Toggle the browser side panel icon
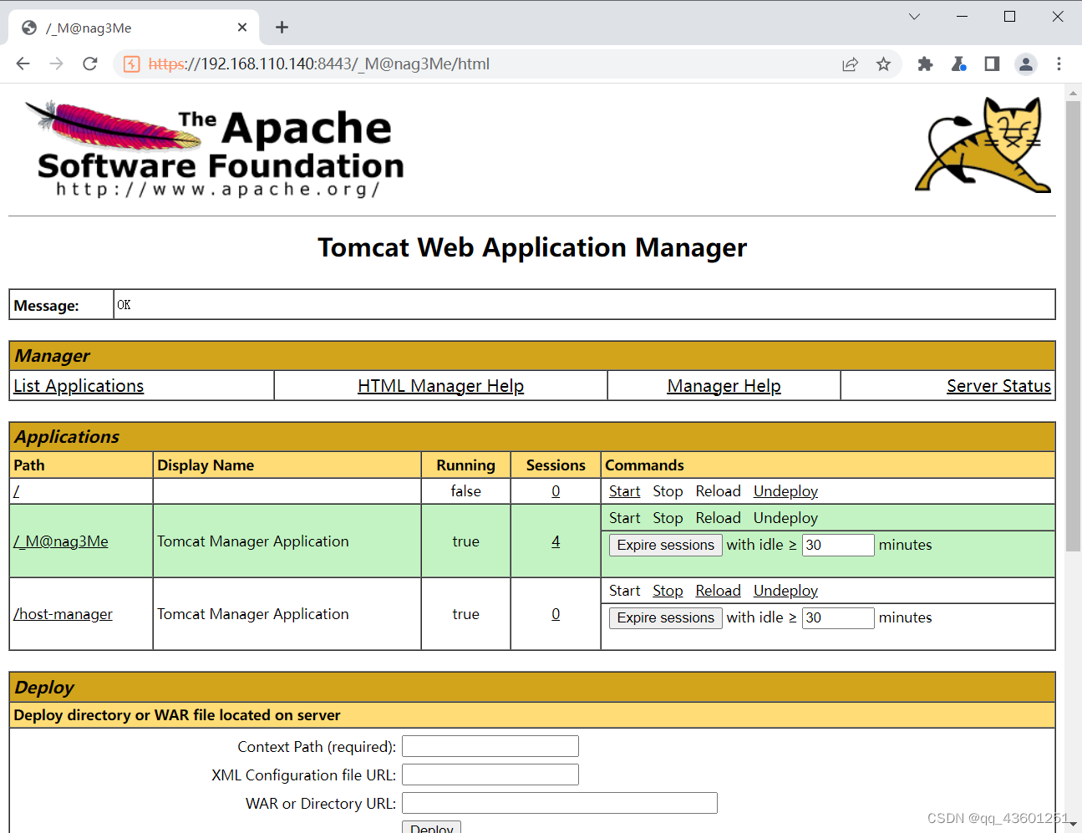1082x833 pixels. [992, 63]
